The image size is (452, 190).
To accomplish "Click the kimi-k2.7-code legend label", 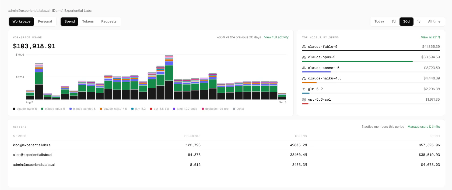I will (187, 109).
